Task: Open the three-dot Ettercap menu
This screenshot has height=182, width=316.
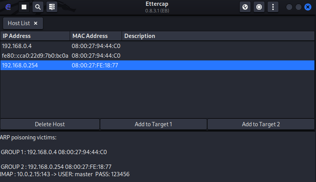Action: [273, 7]
